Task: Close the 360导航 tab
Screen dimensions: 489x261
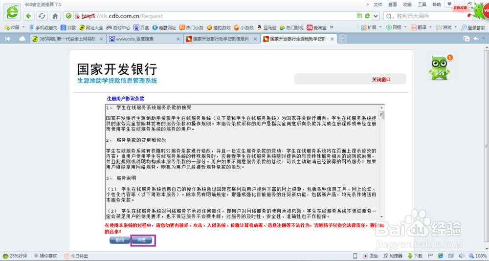Action: point(101,39)
